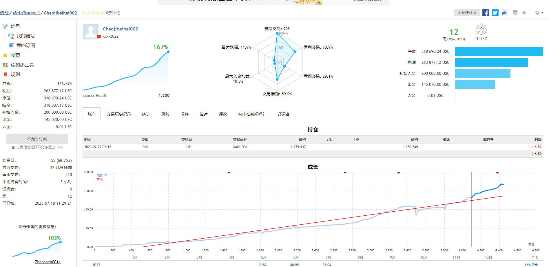Switch to the 滑移 tab

(185, 114)
